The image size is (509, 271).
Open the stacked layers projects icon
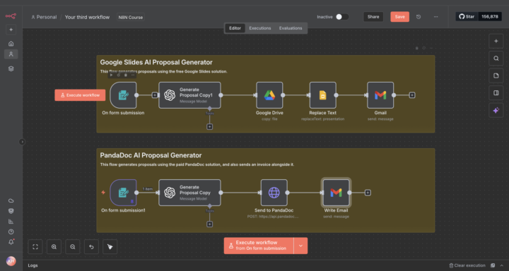click(11, 68)
